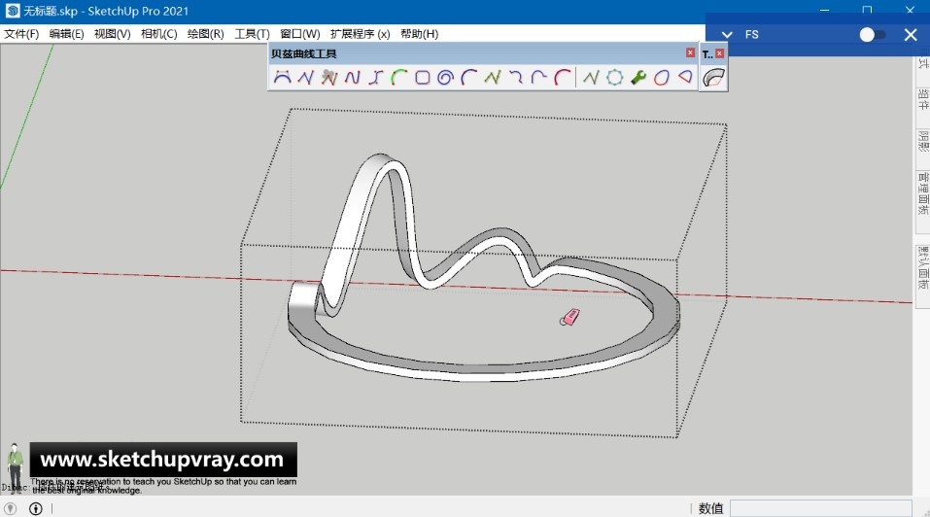Select the olive green zigzag polyline tool
Viewport: 930px width, 517px height.
tap(493, 78)
